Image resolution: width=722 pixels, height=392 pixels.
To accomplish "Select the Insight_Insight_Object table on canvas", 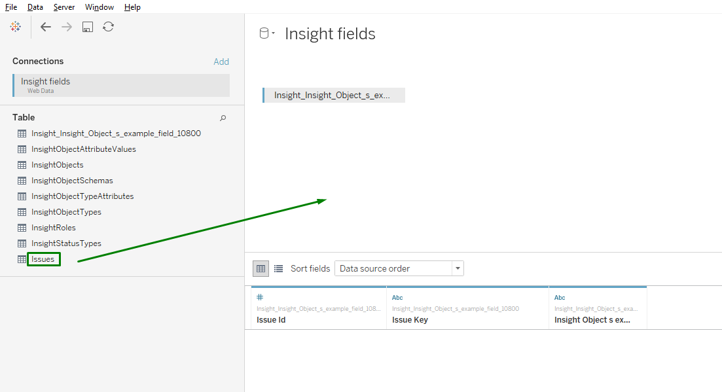I will pyautogui.click(x=333, y=96).
